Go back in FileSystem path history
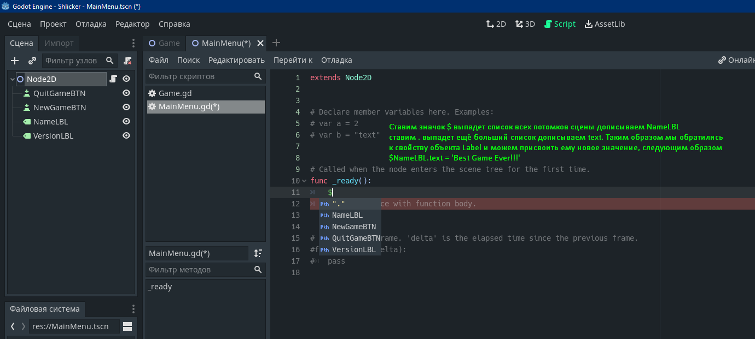The image size is (755, 339). tap(13, 326)
